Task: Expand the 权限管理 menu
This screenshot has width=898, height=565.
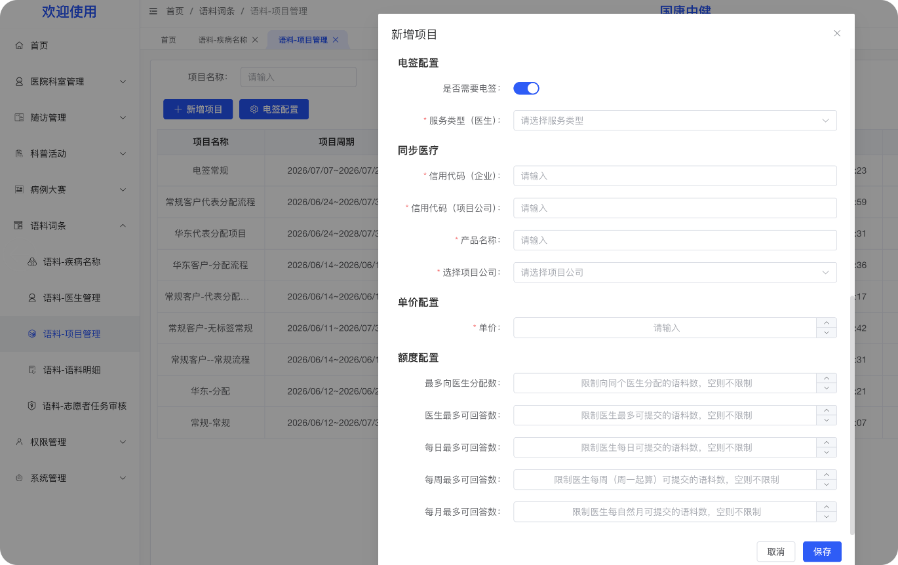Action: (123, 442)
